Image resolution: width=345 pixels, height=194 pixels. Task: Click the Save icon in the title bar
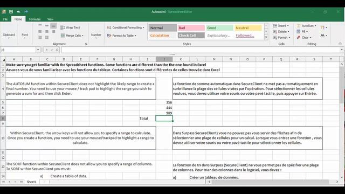point(11,12)
